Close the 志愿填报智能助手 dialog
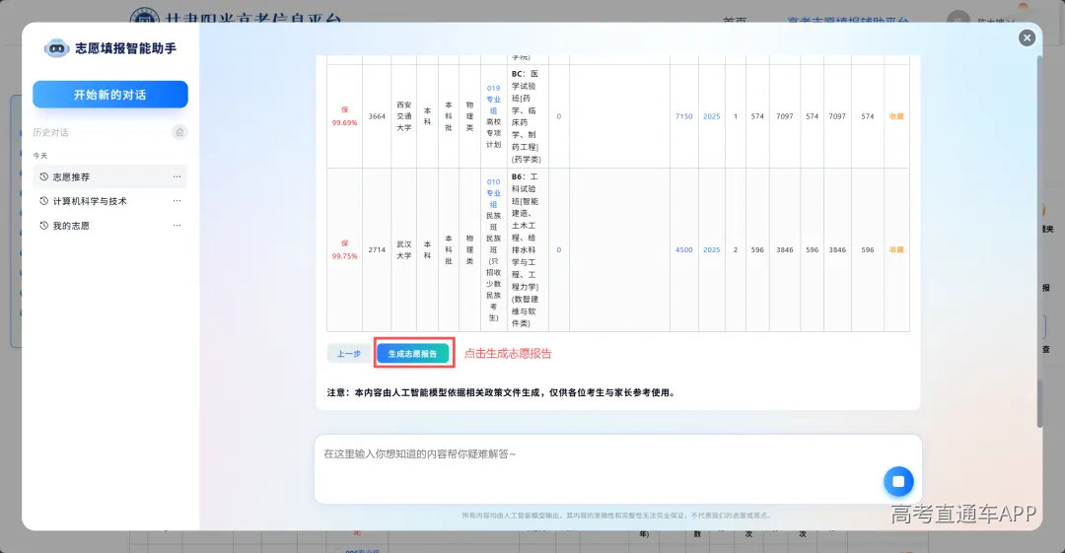Image resolution: width=1065 pixels, height=553 pixels. coord(1027,38)
